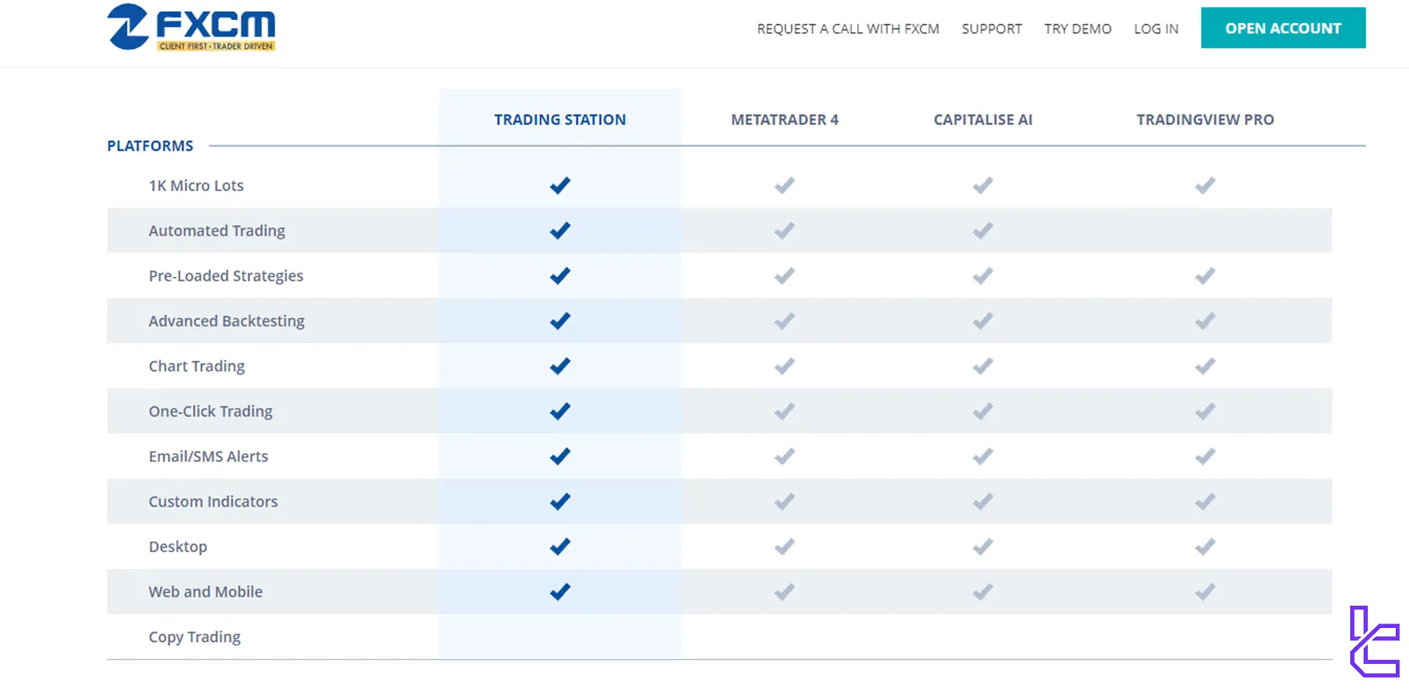Click the TradingView Pro checkmark for Pre-Loaded Strategies
Screen dimensions: 1409x691
[1205, 276]
